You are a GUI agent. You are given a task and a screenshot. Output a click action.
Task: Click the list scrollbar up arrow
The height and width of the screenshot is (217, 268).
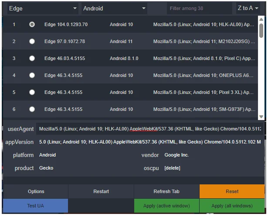261,19
